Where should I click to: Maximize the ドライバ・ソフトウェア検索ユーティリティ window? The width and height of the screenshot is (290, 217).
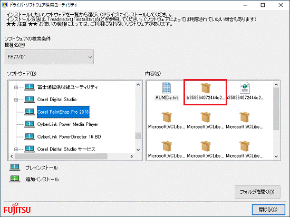point(263,5)
